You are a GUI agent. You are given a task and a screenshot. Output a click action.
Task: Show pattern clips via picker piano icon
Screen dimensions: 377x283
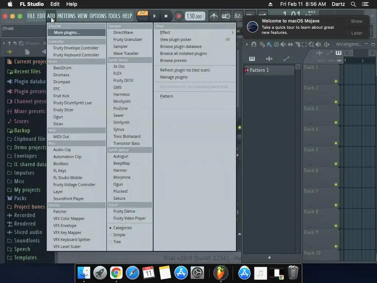tap(252, 59)
